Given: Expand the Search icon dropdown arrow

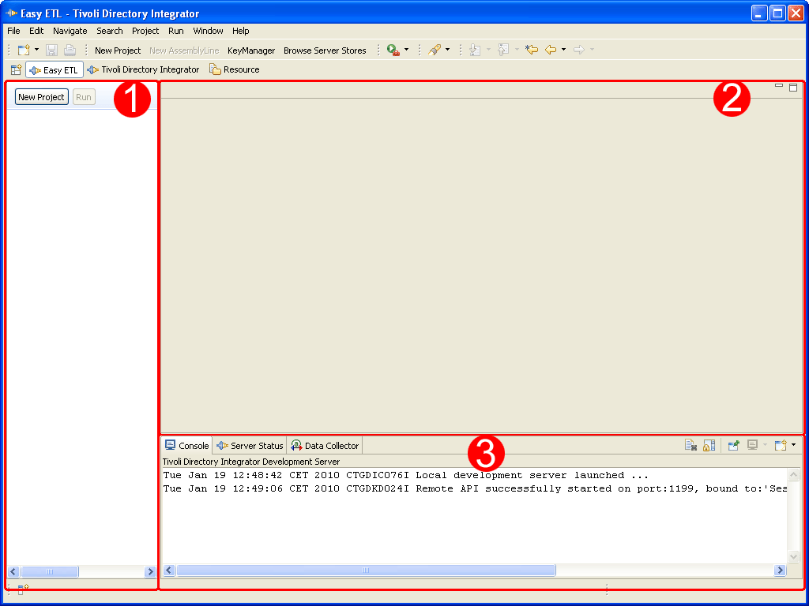Looking at the screenshot, I should pos(447,50).
